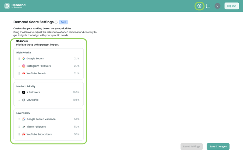Grab the TikTok Followers drag handle
Screen dimensions: 243x158
tap(19, 127)
